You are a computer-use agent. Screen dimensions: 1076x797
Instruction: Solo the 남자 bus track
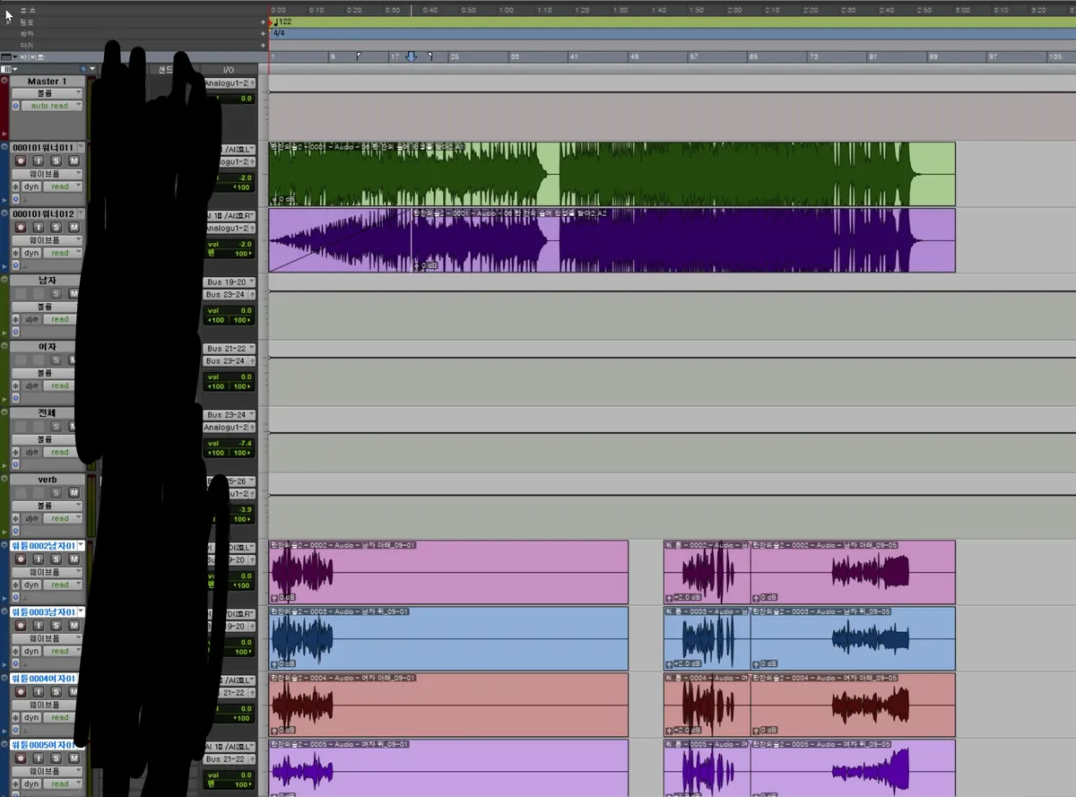pos(56,293)
